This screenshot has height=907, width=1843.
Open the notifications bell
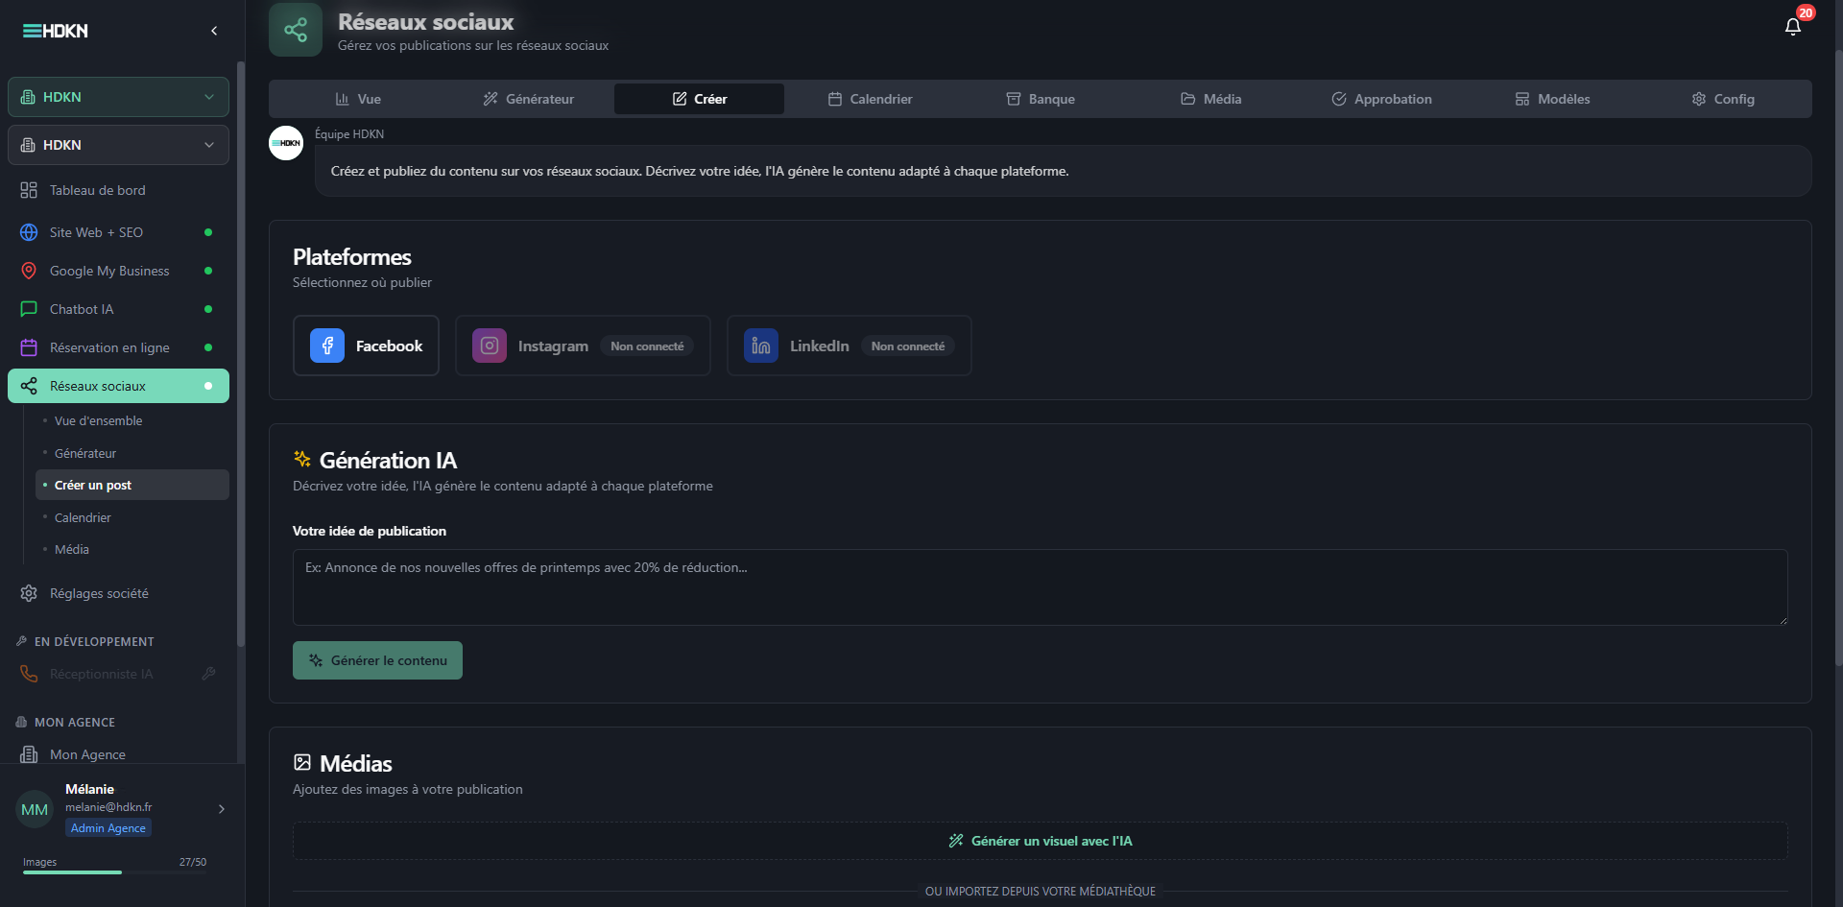(1792, 27)
